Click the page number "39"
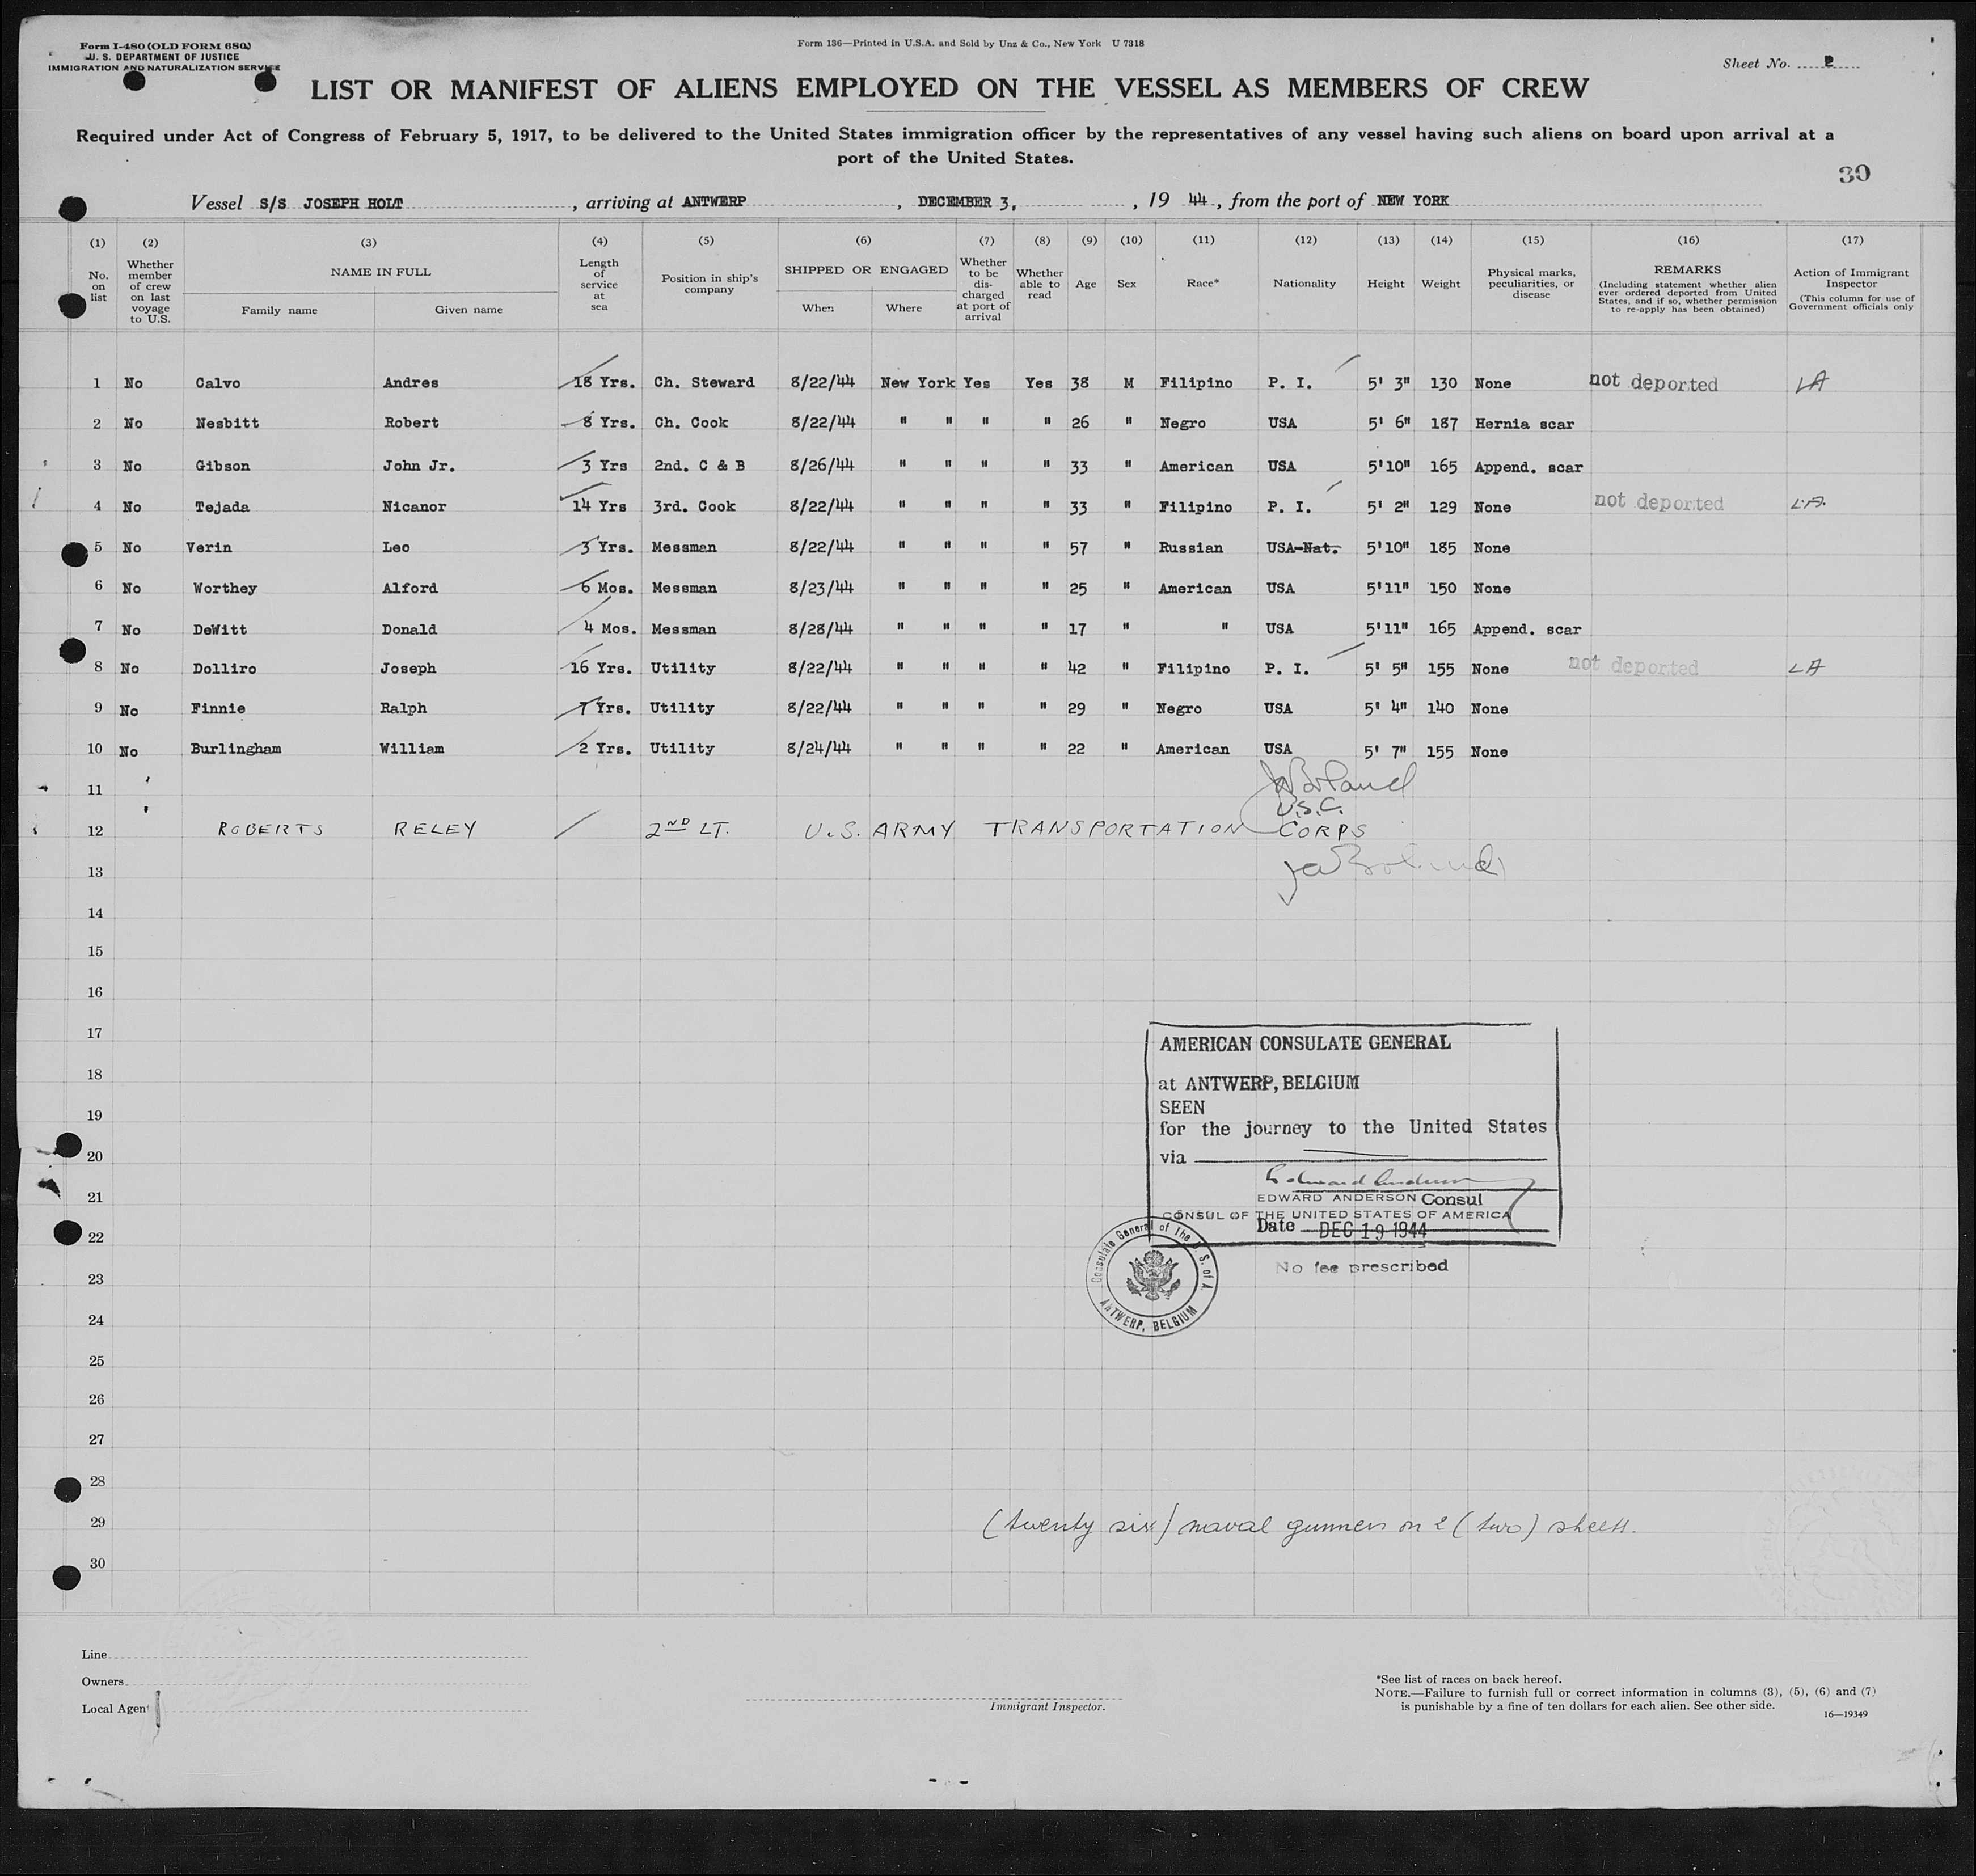The height and width of the screenshot is (1876, 1976). [1854, 174]
